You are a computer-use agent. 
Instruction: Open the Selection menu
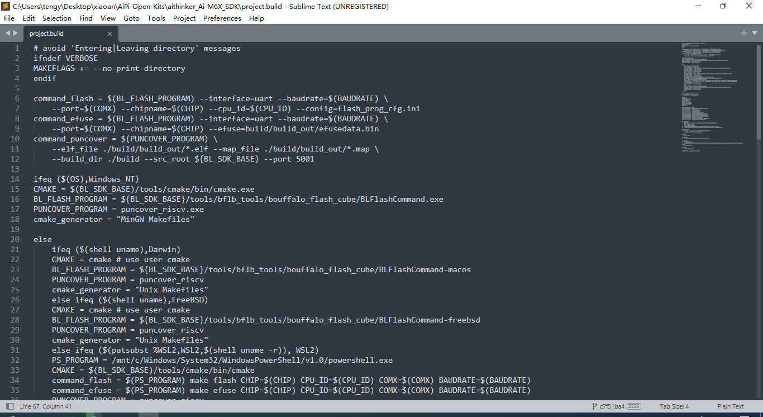tap(57, 18)
